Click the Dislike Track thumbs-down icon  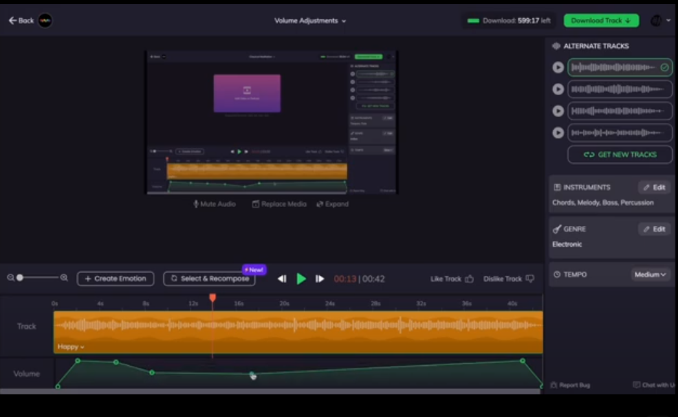click(529, 278)
